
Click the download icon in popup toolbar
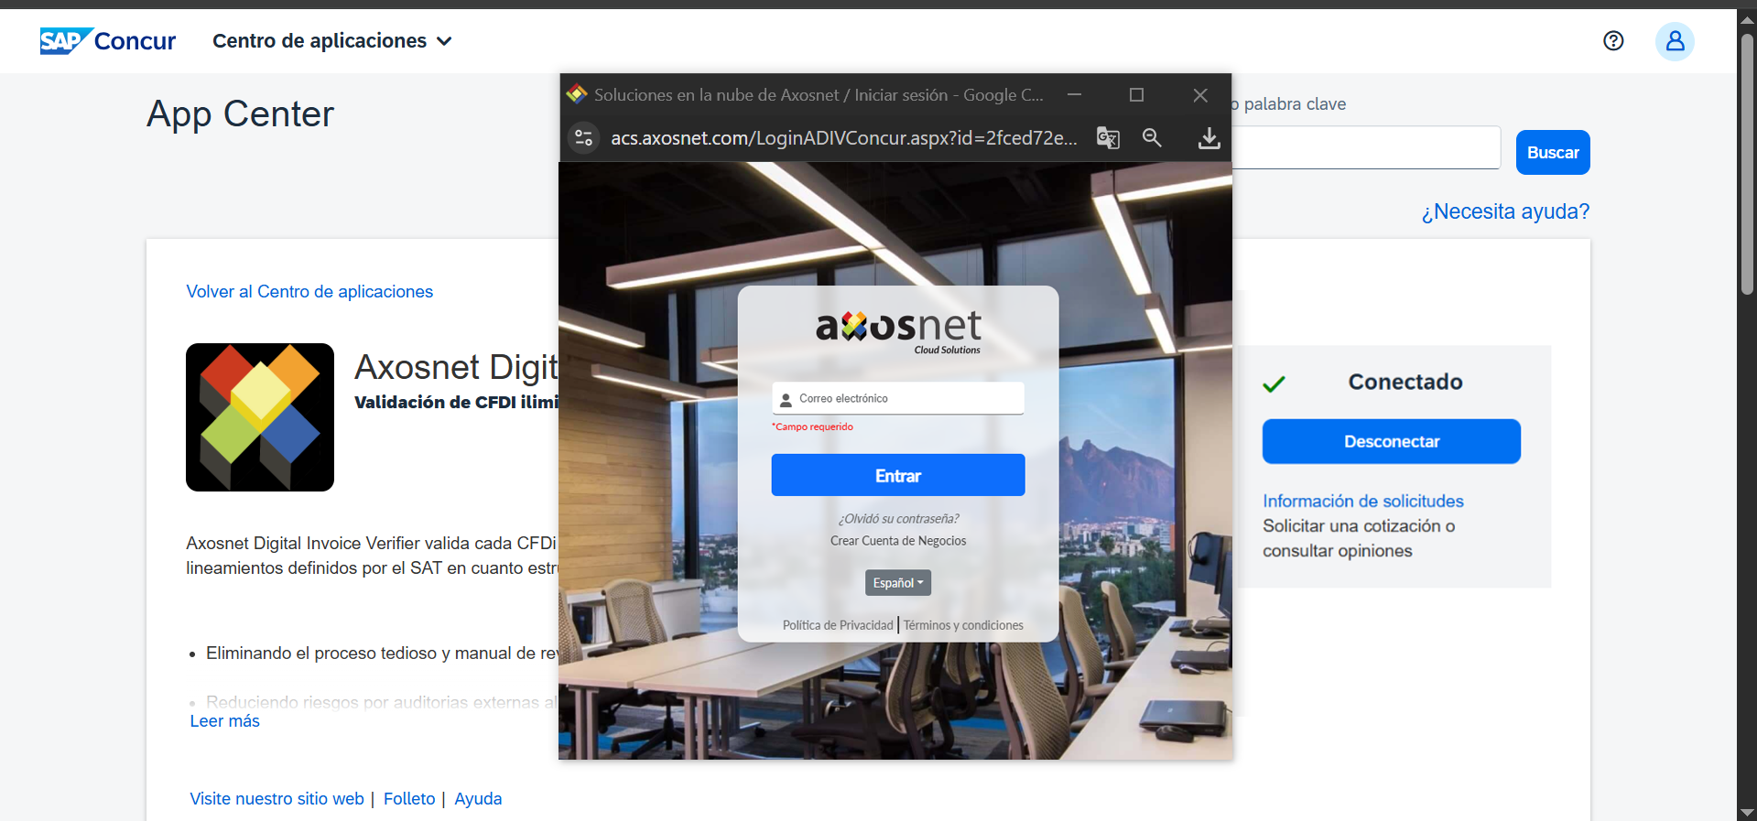(1209, 138)
